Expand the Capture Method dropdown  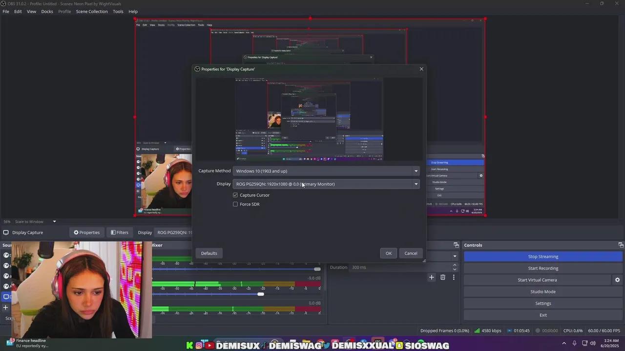pos(326,171)
